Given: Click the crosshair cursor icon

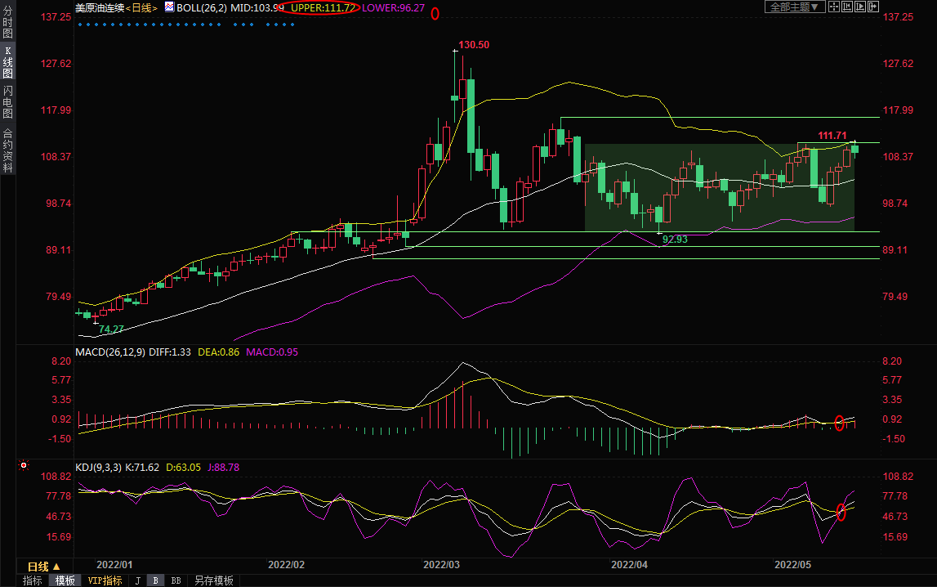Looking at the screenshot, I should [834, 7].
